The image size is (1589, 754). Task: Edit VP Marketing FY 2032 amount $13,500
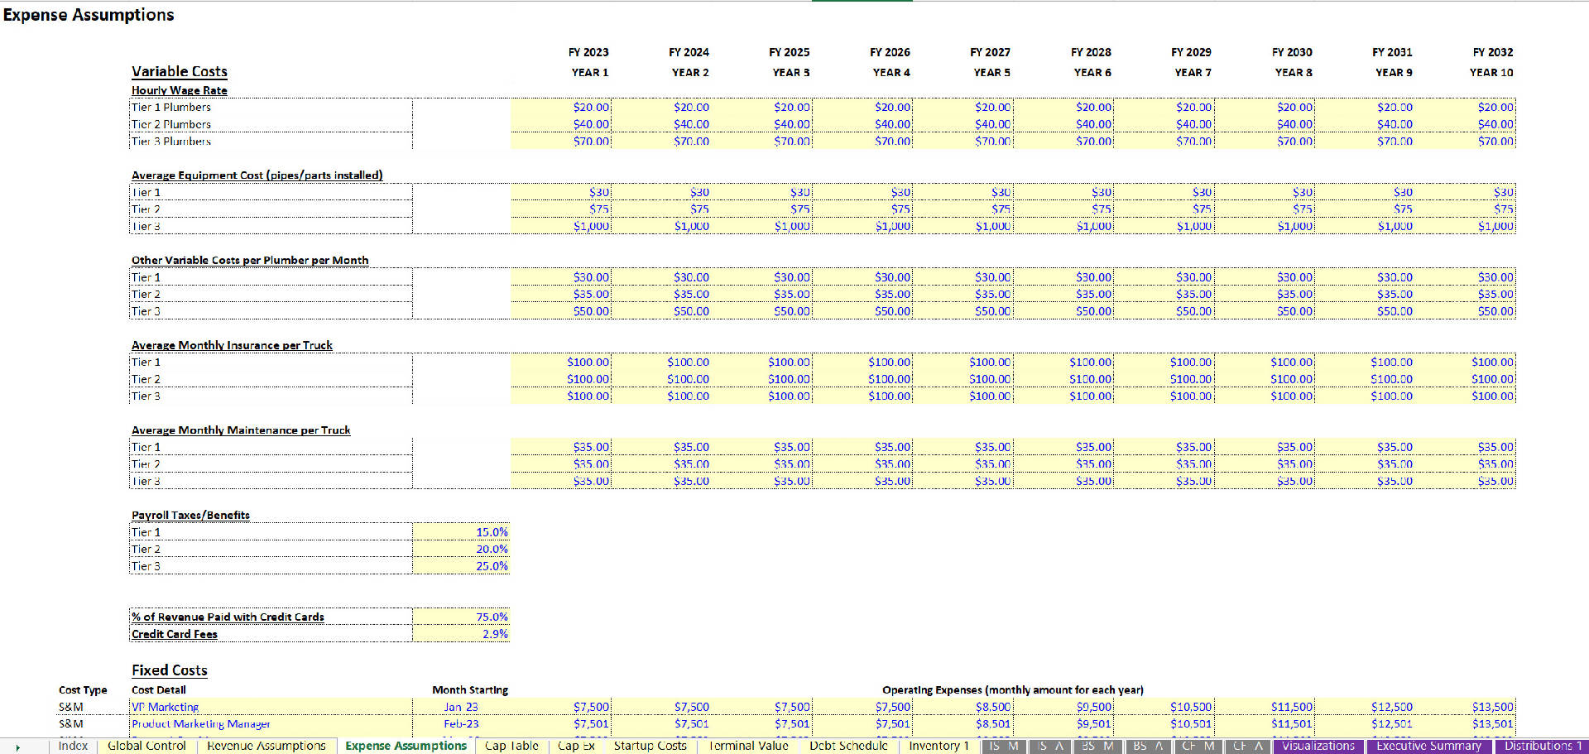click(x=1465, y=707)
